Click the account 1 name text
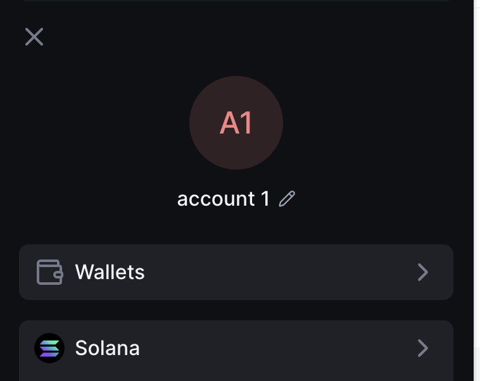Viewport: 480px width, 381px height. (224, 199)
